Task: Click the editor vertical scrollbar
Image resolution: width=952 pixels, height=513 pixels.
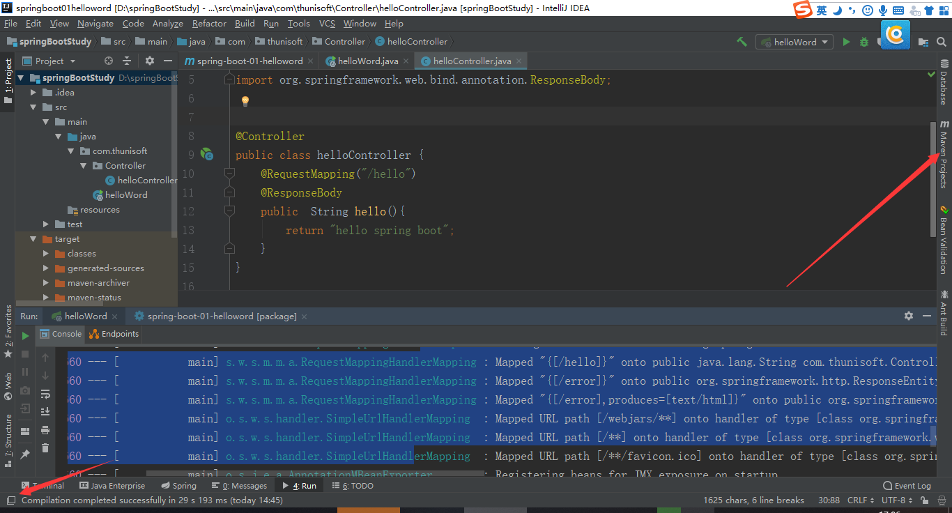Action: 933,179
